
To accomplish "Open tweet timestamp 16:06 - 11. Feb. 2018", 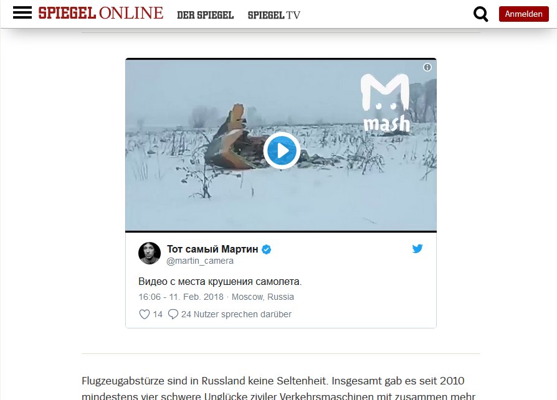I will point(181,297).
